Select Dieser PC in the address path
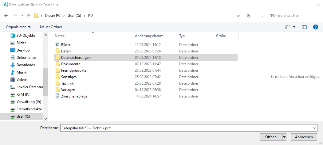Screen dimensions: 323x145 [53, 16]
